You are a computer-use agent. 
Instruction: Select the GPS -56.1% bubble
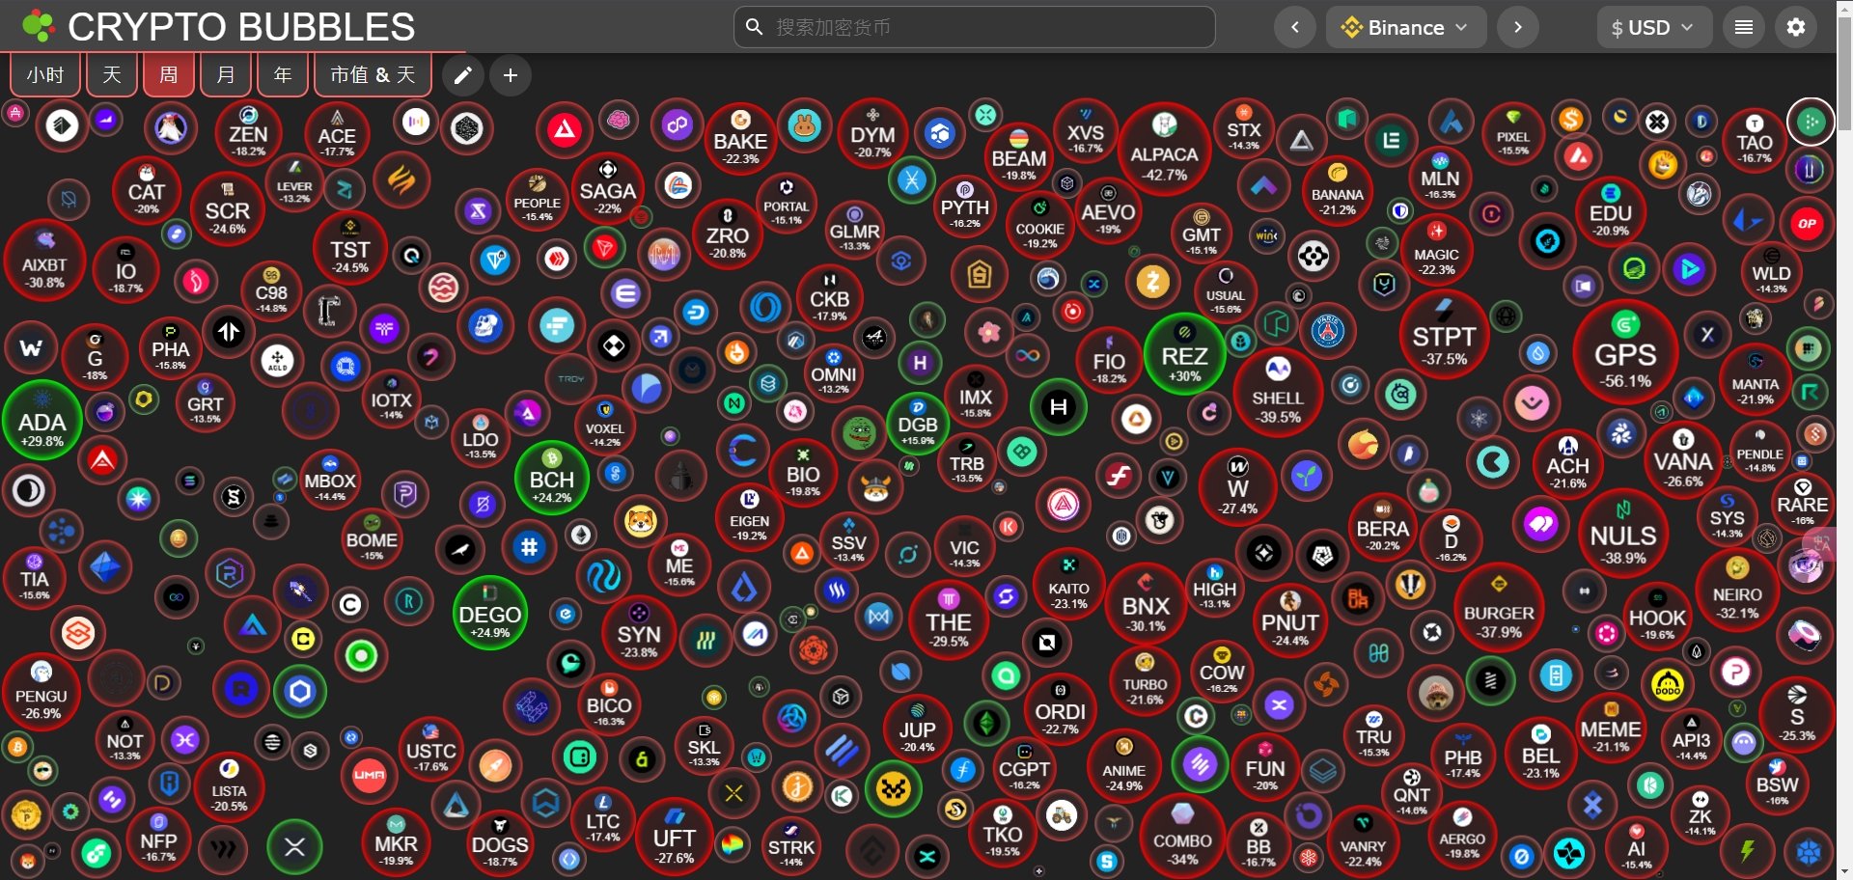[1625, 357]
